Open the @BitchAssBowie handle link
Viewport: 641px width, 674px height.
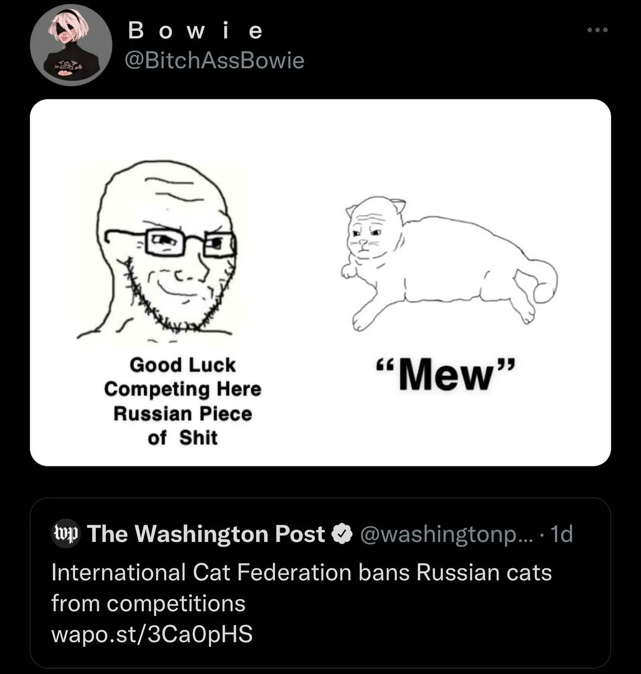214,61
